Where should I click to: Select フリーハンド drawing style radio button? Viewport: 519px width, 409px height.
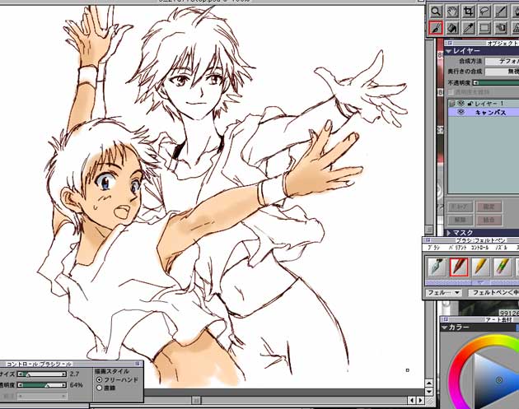tap(99, 379)
